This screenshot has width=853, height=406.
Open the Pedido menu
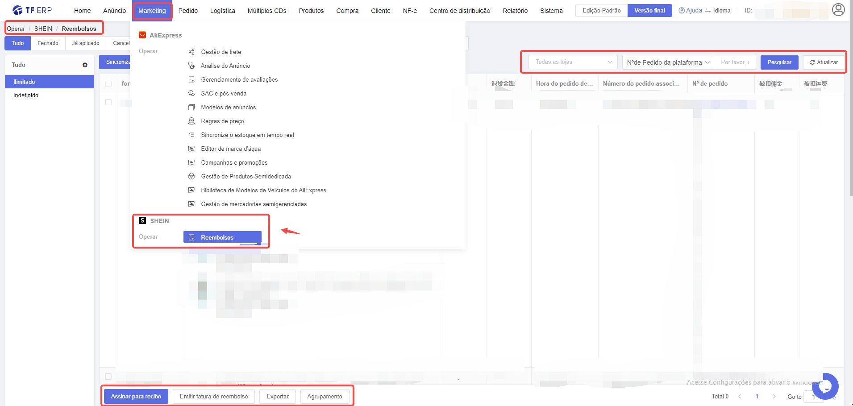click(188, 11)
